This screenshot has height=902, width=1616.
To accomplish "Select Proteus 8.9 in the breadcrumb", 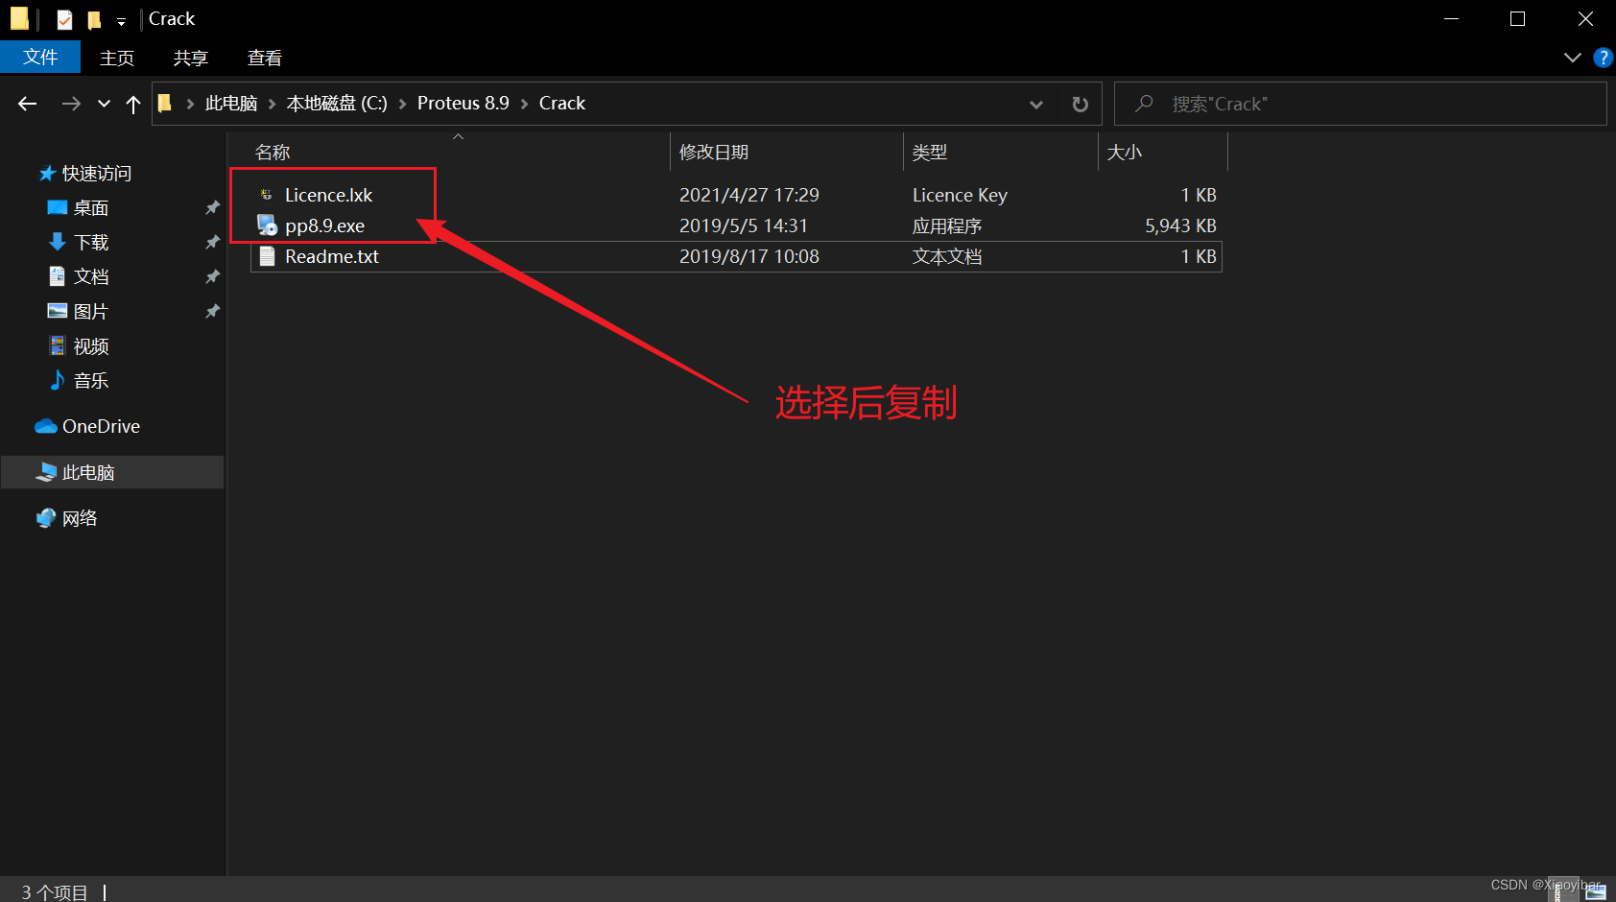I will pyautogui.click(x=463, y=104).
